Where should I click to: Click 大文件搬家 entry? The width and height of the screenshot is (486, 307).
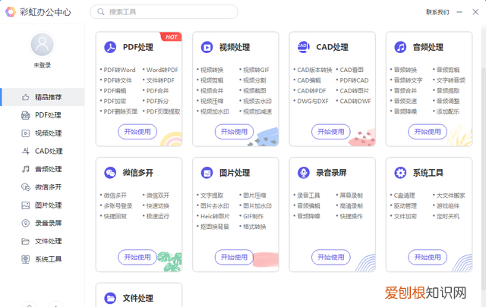tap(450, 196)
